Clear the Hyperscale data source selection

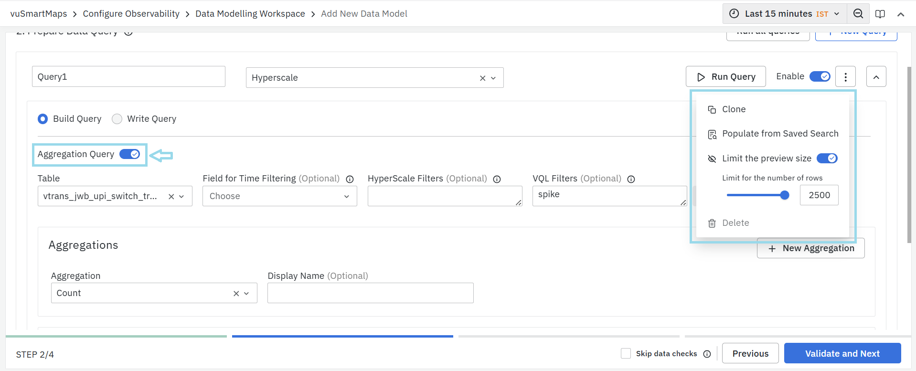(x=482, y=78)
